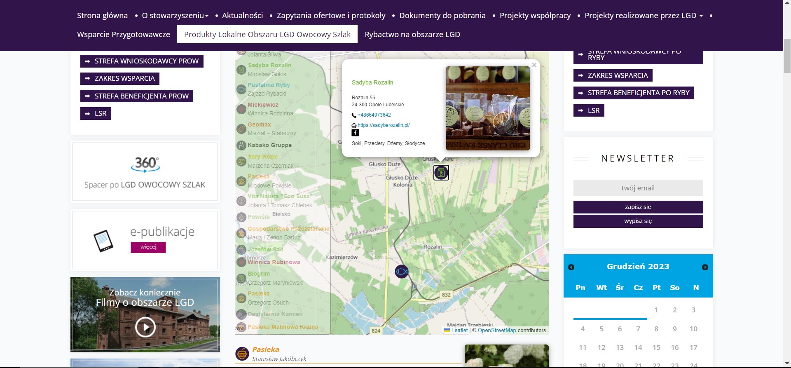Click the Józefów Sad icon in the list
This screenshot has width=791, height=368.
[x=241, y=249]
